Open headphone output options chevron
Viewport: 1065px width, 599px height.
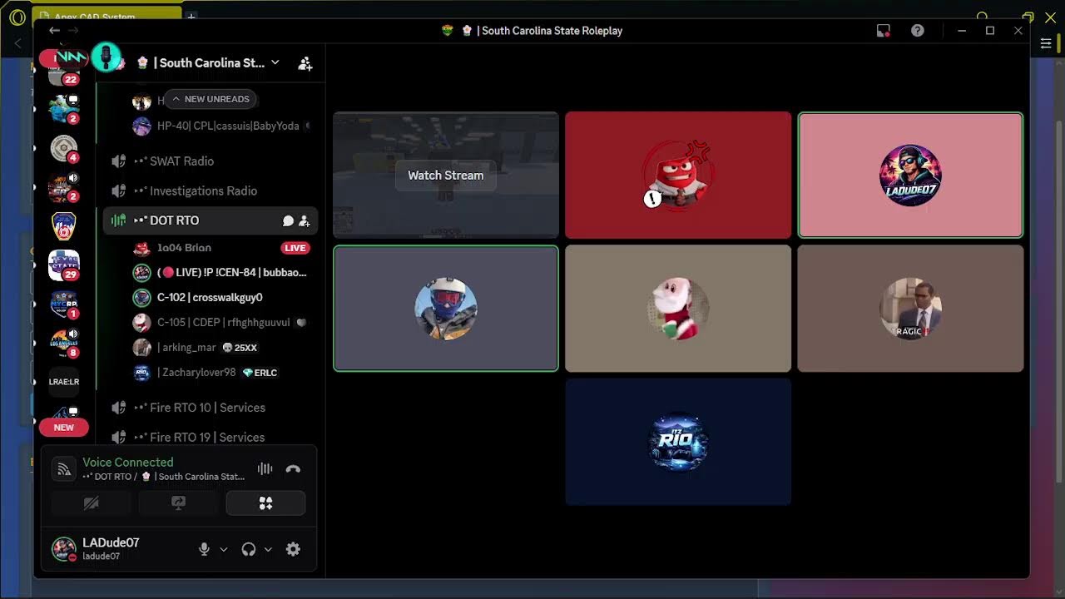pos(268,549)
